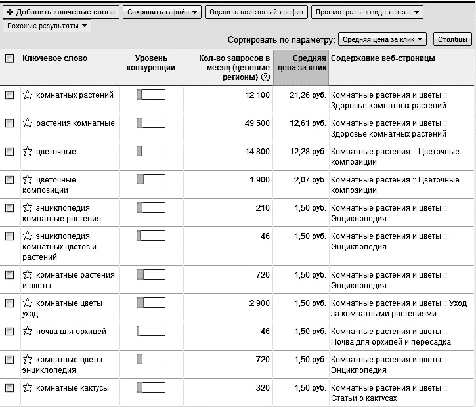
Task: Click competition bar for 'комнатные кактусы'
Action: 151,387
